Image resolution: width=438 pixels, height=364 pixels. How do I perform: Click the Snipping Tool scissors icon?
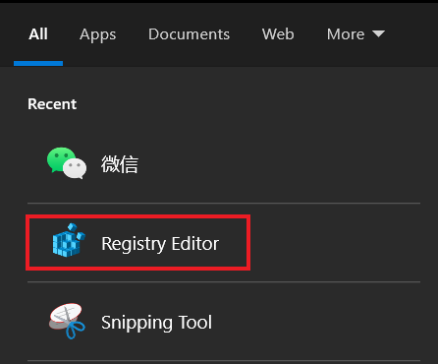pyautogui.click(x=67, y=321)
